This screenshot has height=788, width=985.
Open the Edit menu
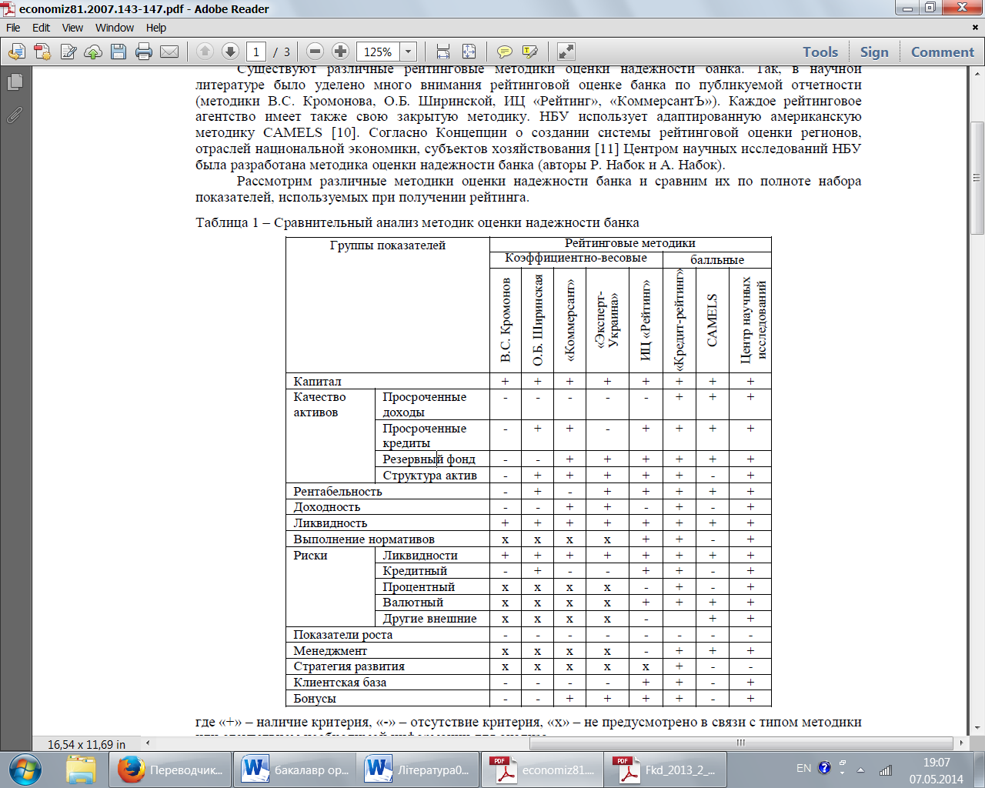tap(41, 28)
